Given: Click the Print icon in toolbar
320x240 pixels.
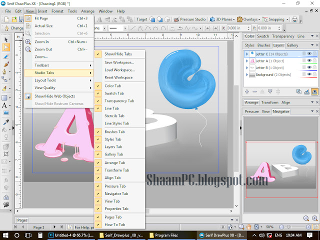Looking at the screenshot, I should click(x=294, y=19).
